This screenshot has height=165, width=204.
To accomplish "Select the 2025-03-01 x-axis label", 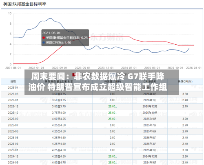I will pyautogui.click(x=152, y=68).
